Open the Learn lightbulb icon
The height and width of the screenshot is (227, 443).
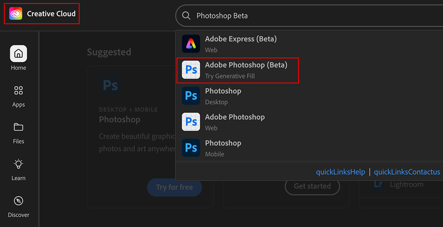tap(19, 164)
